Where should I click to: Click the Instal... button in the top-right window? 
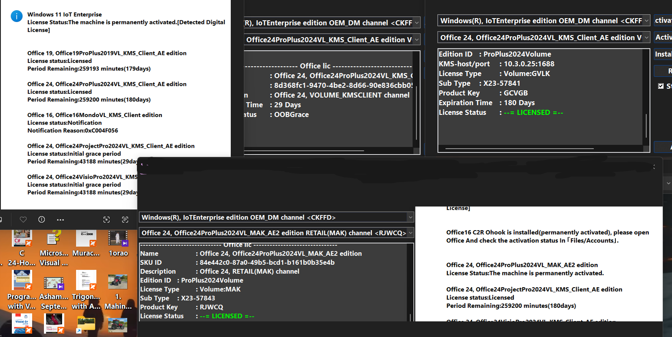point(663,54)
